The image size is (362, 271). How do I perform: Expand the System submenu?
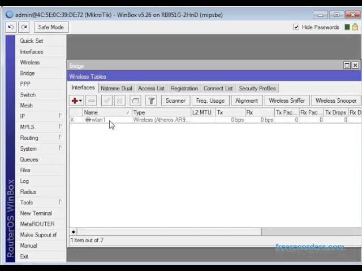click(x=61, y=148)
